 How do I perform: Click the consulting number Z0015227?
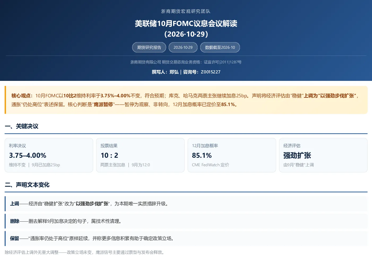(211, 72)
